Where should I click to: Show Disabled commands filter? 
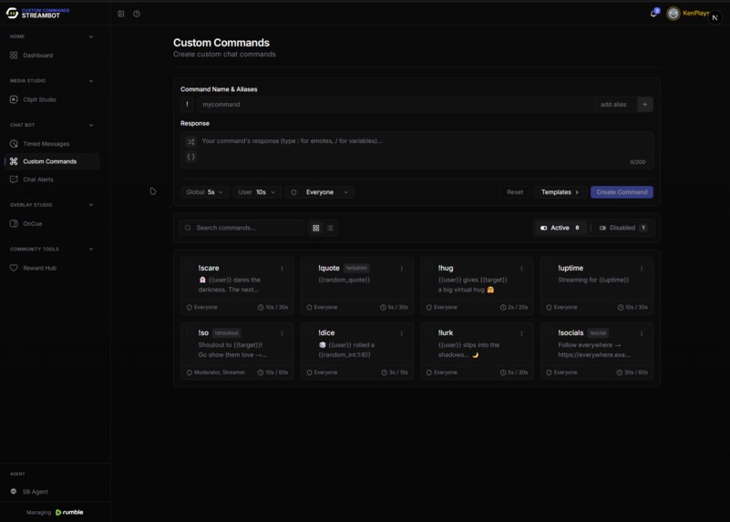623,228
